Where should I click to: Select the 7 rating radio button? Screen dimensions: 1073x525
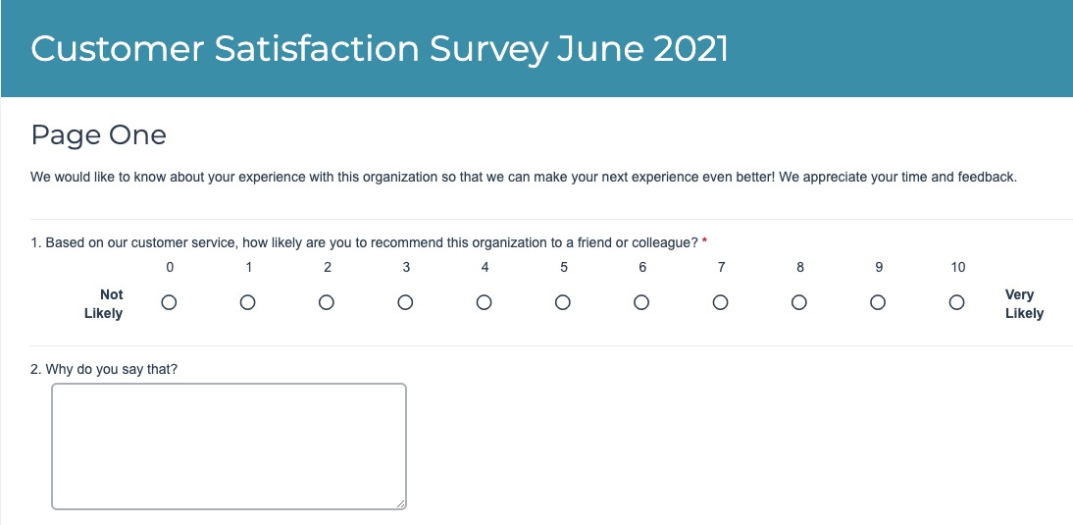tap(720, 303)
